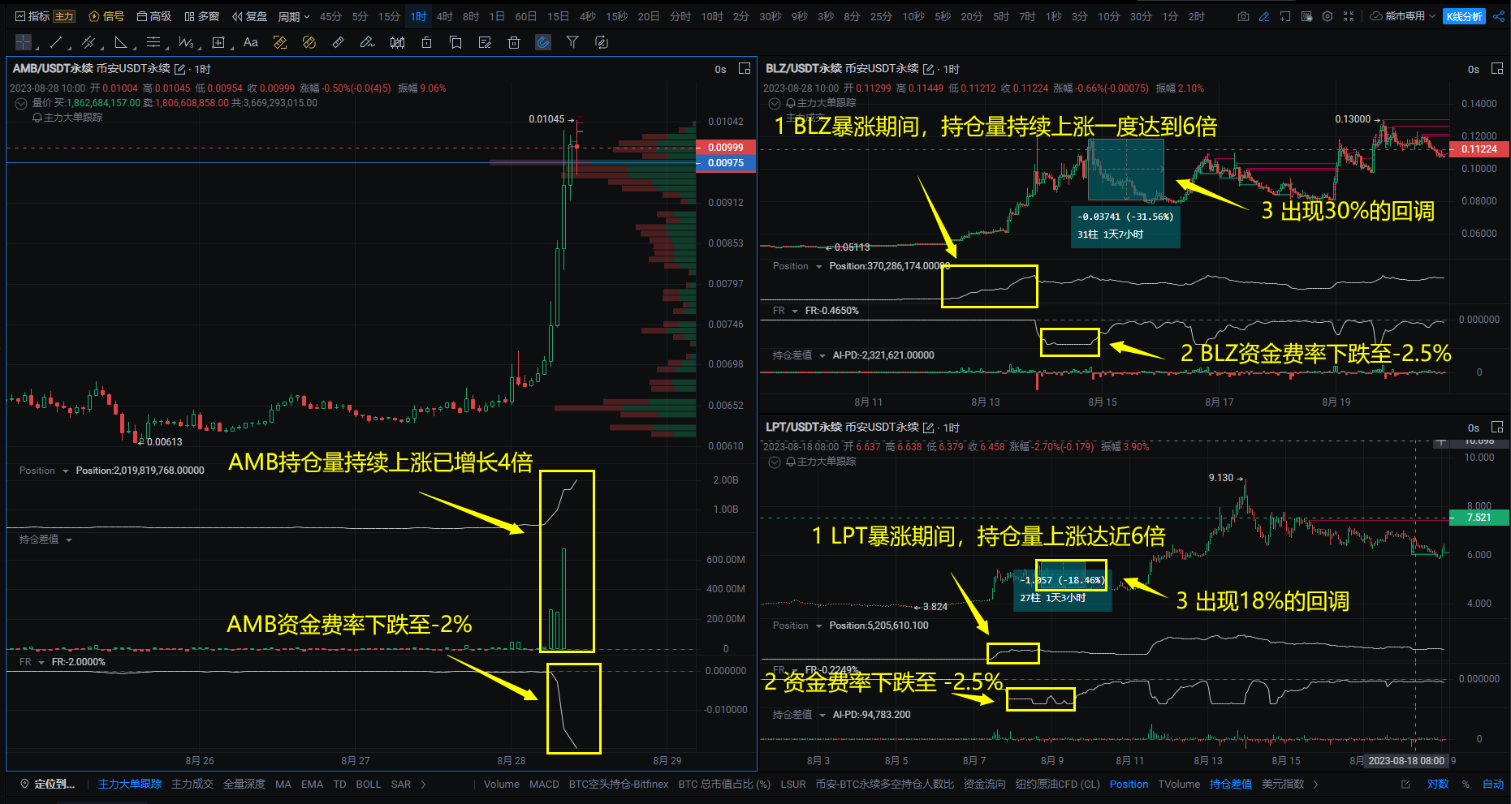The image size is (1511, 804).
Task: Toggle the 主力成交 indicator
Action: [192, 784]
